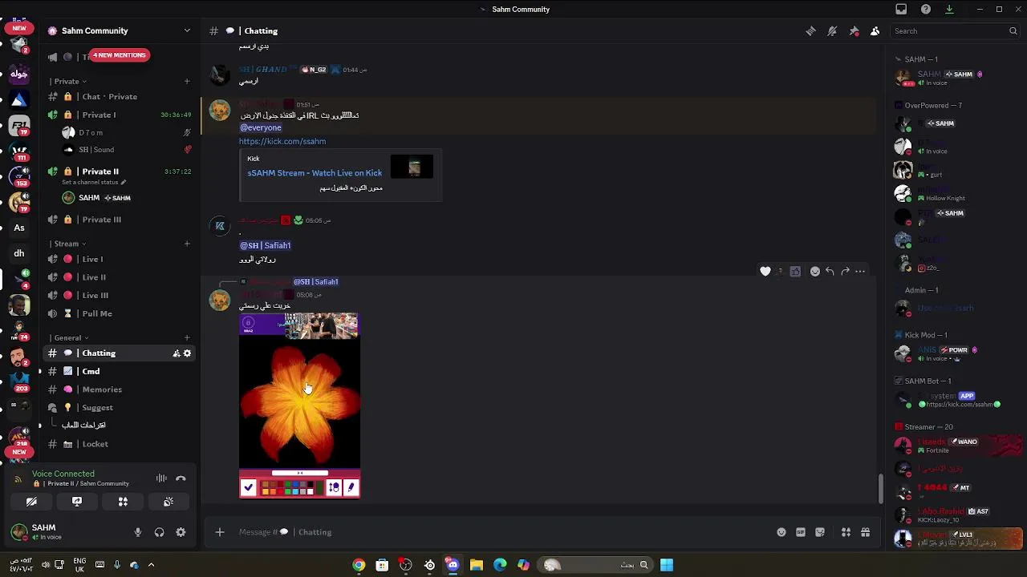Open the Locket channel
Viewport: 1027px width, 577px height.
coord(120,444)
